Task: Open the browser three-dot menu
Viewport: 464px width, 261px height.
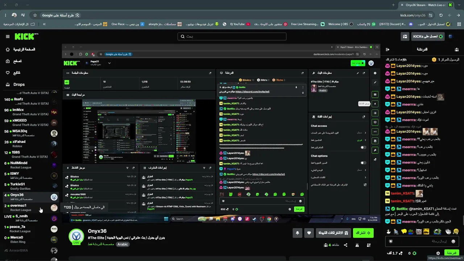Action: pyautogui.click(x=5, y=15)
